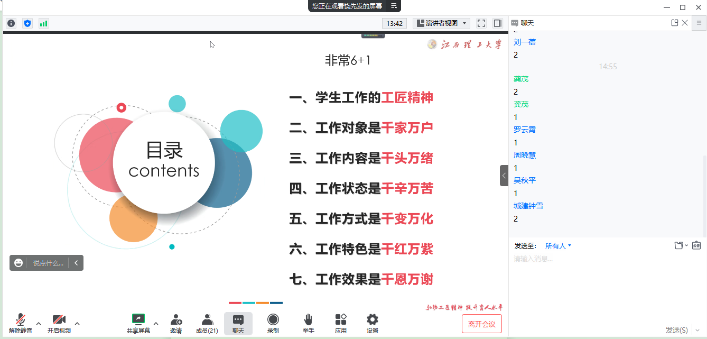Expand audio options arrow beside 解除静音

(x=39, y=323)
